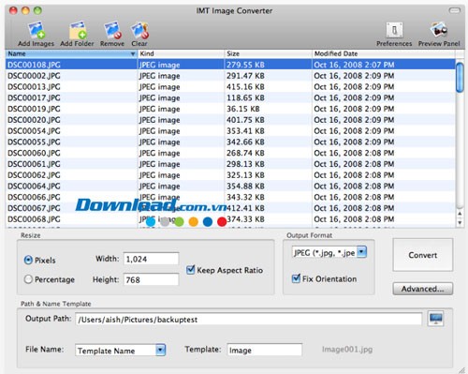Sort by the Name column header
The width and height of the screenshot is (468, 374).
click(x=71, y=53)
